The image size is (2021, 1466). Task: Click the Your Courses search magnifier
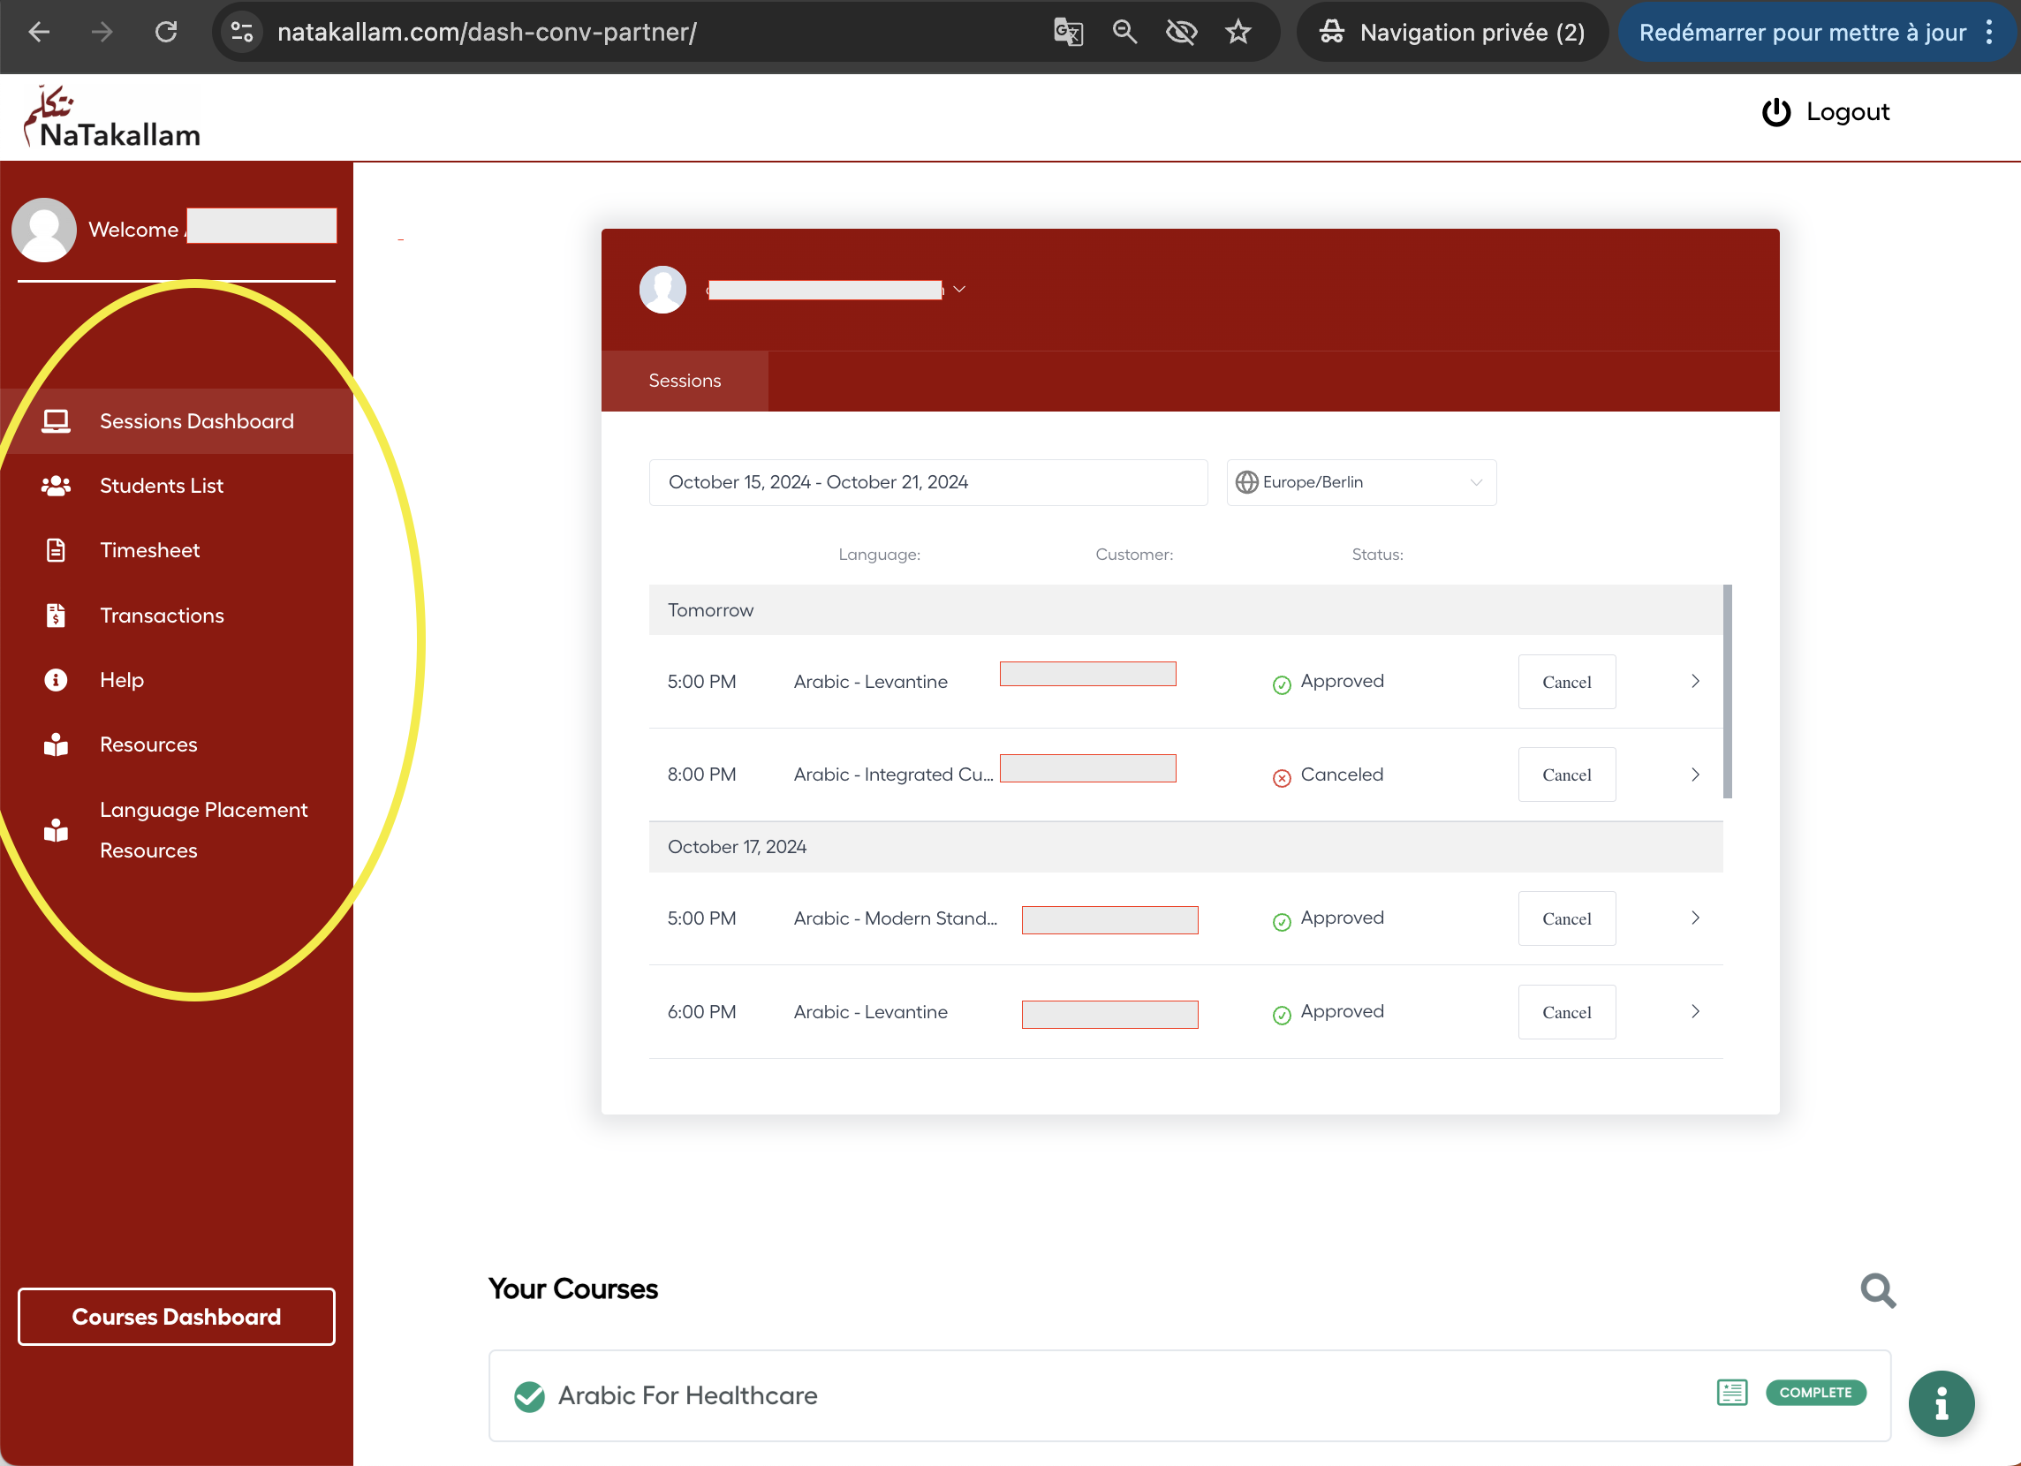[x=1879, y=1289]
